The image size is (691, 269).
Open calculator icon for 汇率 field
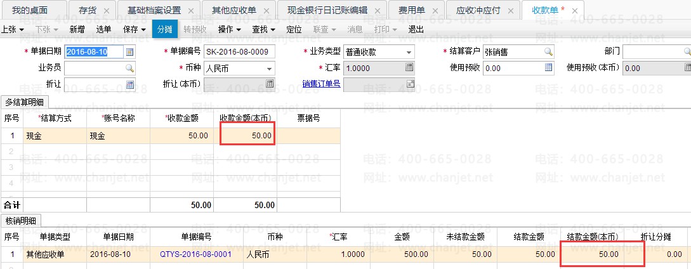pos(409,67)
